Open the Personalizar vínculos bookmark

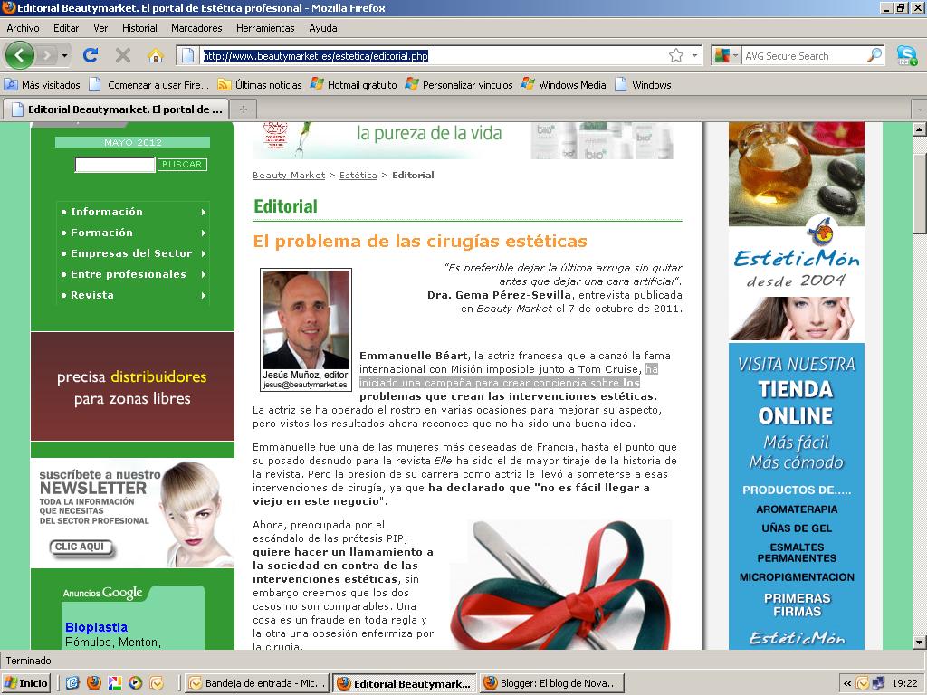tap(459, 84)
